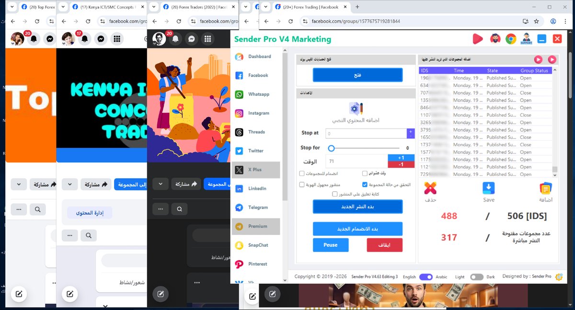Click the Chrome icon in Sender Pro header
This screenshot has height=310, width=575.
pyautogui.click(x=511, y=39)
